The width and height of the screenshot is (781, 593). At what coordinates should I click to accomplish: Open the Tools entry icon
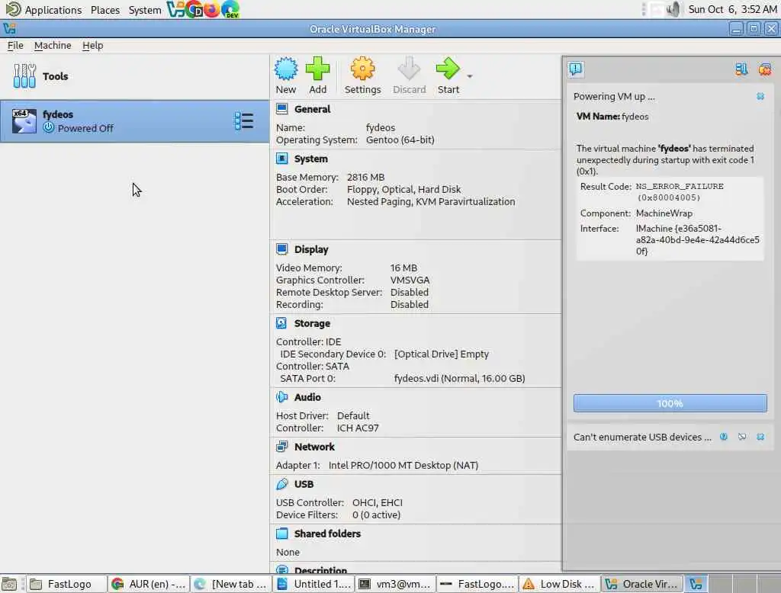[24, 76]
